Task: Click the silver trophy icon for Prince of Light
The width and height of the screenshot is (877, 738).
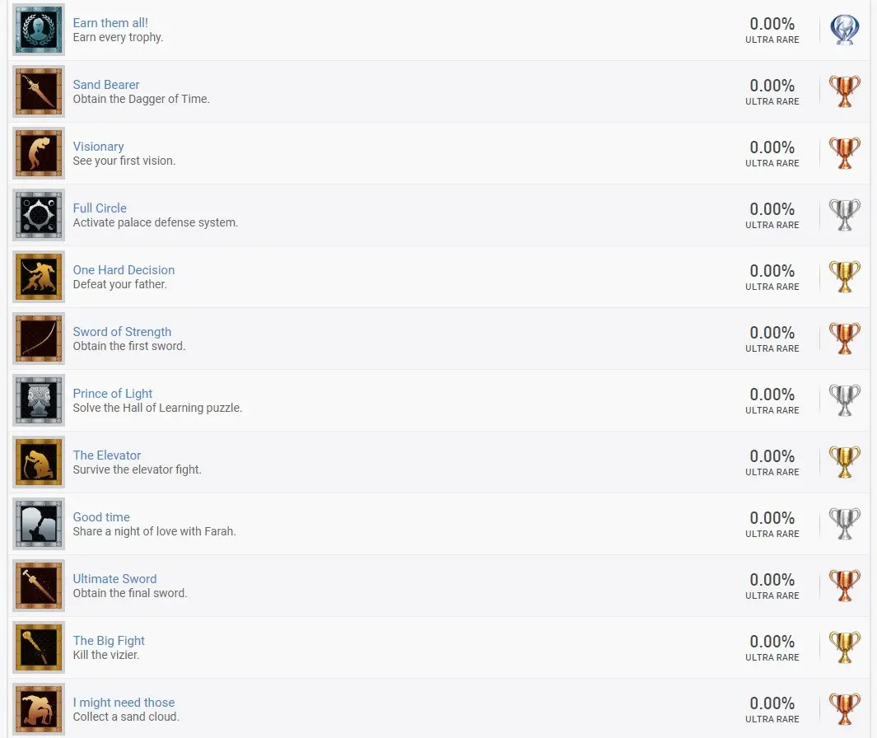Action: pos(844,400)
